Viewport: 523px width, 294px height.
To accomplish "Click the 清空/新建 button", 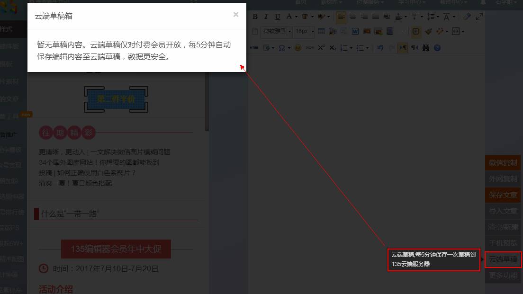I will pyautogui.click(x=503, y=227).
